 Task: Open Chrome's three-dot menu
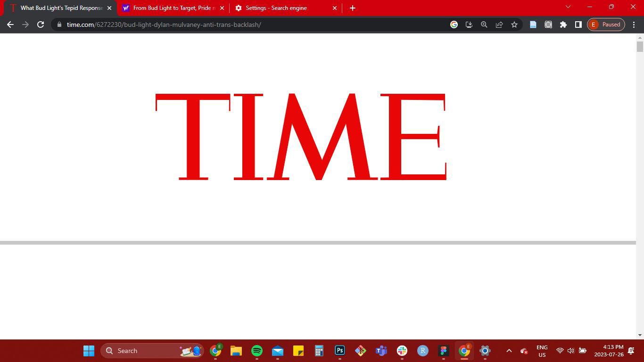pos(634,25)
